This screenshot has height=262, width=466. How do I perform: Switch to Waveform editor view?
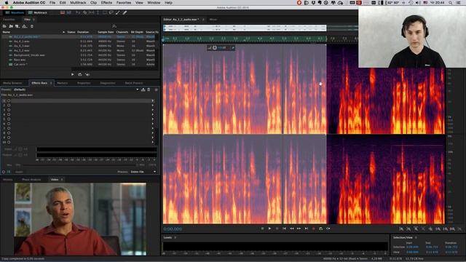(x=15, y=13)
